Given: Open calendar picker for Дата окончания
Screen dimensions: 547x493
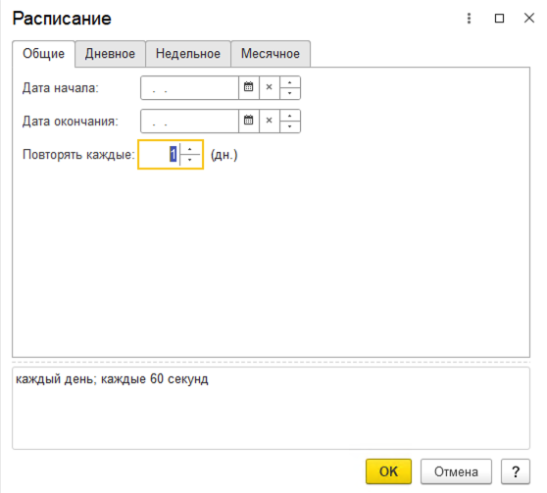Looking at the screenshot, I should 248,121.
